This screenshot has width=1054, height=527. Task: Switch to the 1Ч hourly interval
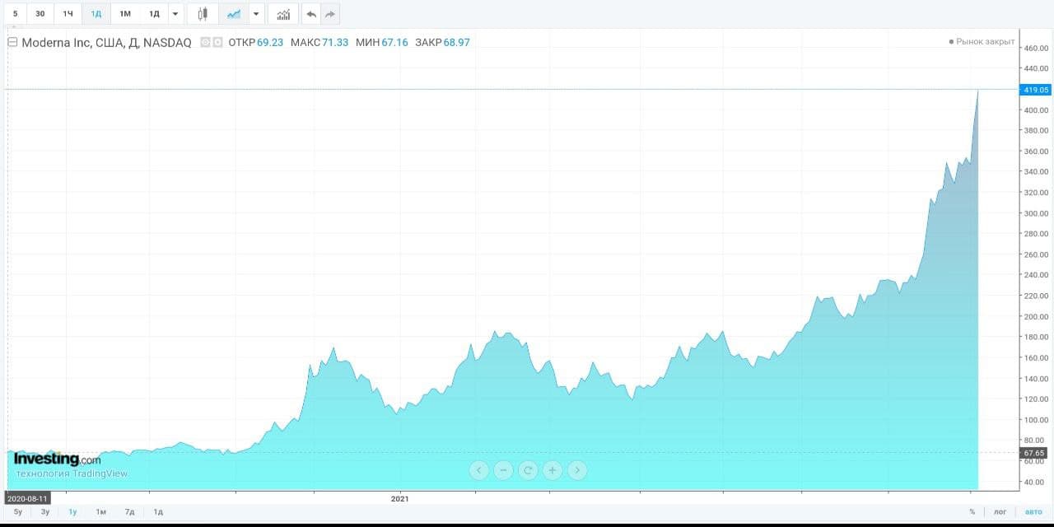(x=68, y=14)
